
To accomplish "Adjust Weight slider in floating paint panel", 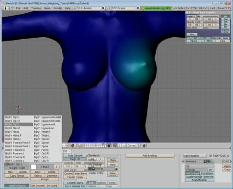I will 203,17.
